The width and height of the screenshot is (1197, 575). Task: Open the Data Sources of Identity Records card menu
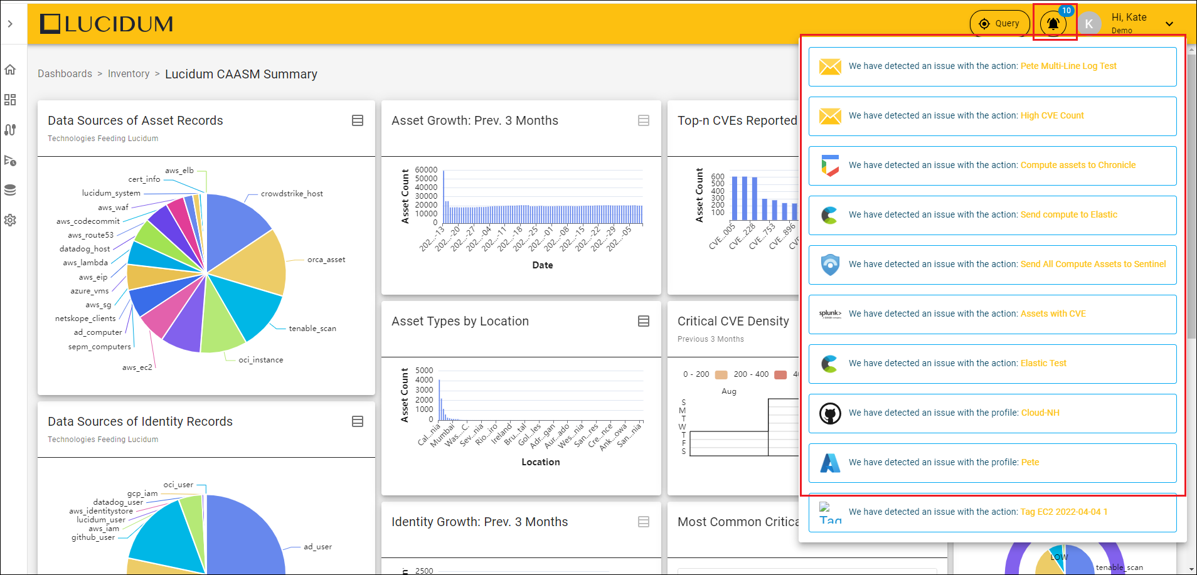[x=358, y=421]
